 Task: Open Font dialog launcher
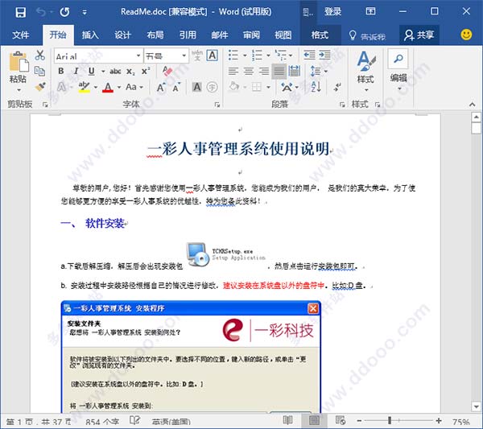[x=217, y=105]
